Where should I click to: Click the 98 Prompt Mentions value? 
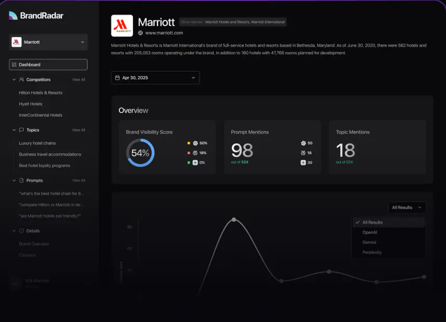[242, 150]
